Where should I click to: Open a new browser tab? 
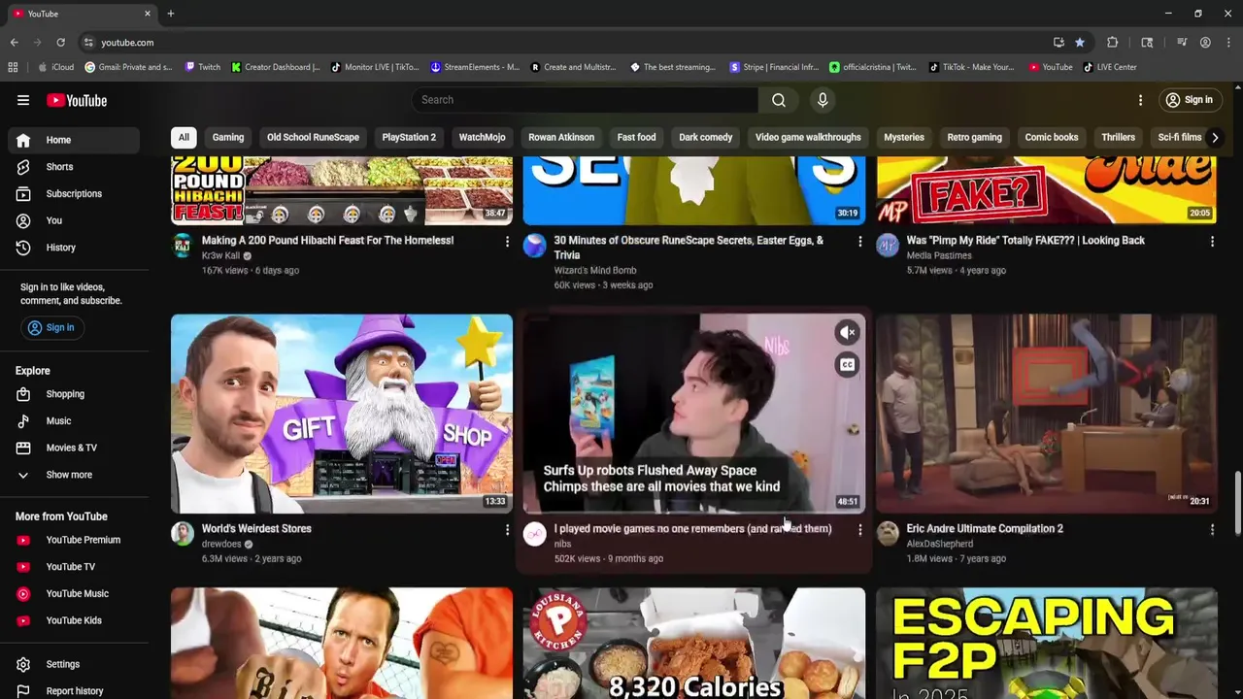170,14
